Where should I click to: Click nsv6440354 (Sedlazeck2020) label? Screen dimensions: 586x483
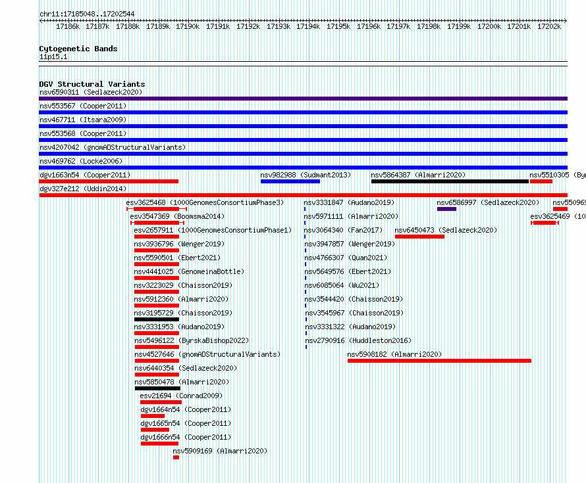coord(186,368)
